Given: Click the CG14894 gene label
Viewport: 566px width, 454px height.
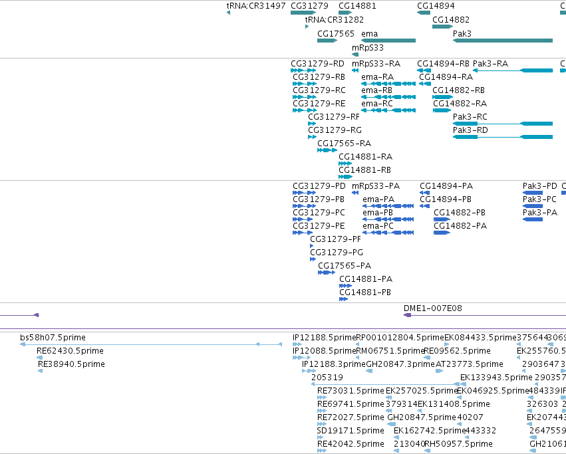Looking at the screenshot, I should [x=436, y=6].
